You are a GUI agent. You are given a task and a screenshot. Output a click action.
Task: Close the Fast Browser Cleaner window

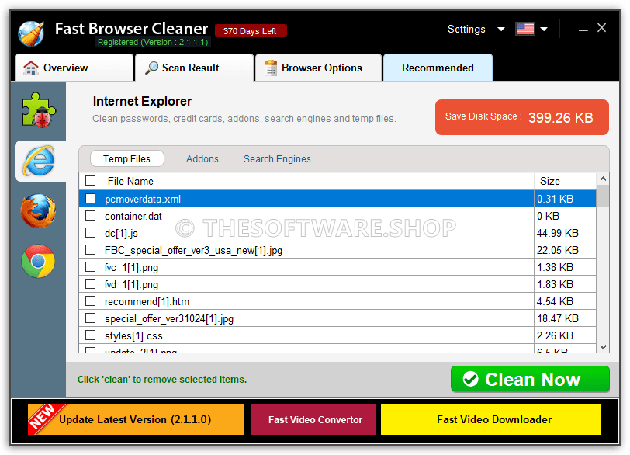click(x=601, y=28)
